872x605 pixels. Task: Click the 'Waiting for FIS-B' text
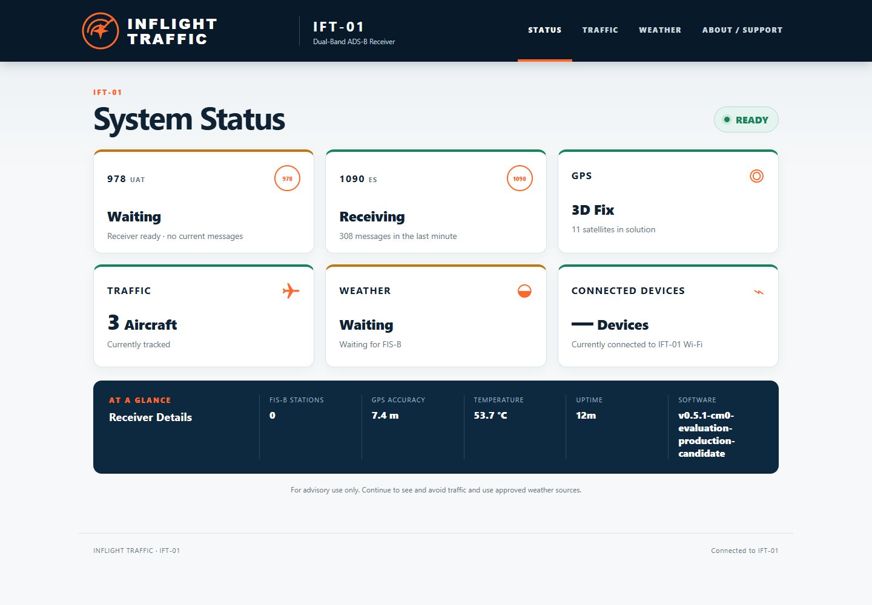pyautogui.click(x=370, y=344)
